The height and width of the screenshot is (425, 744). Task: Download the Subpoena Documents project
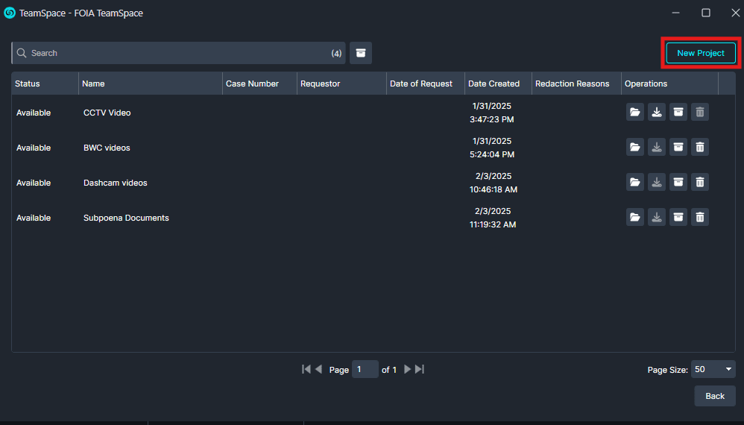tap(657, 218)
